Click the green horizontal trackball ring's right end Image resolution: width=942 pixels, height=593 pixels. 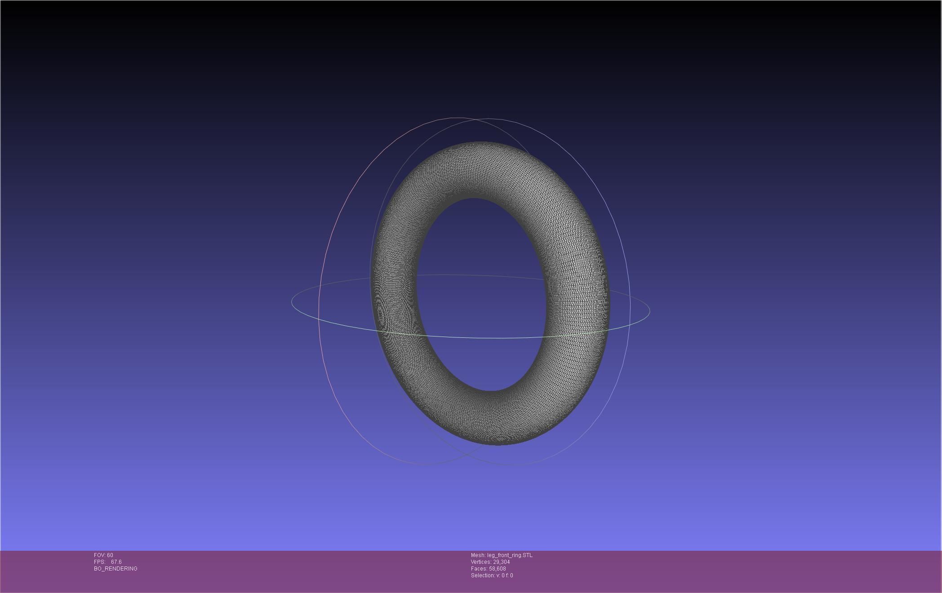(x=649, y=310)
